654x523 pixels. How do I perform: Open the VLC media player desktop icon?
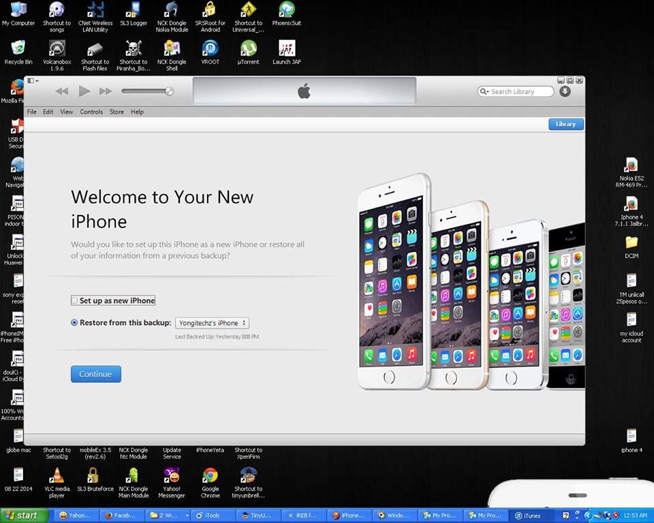[x=58, y=475]
